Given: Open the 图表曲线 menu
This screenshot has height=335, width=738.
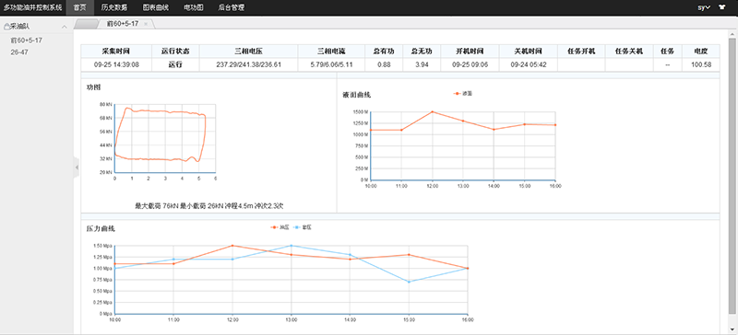Looking at the screenshot, I should 155,7.
